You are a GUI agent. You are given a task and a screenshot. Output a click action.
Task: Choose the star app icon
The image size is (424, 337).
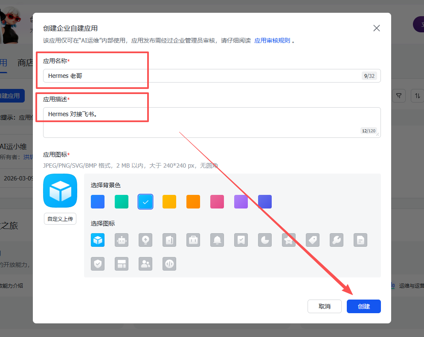click(289, 240)
